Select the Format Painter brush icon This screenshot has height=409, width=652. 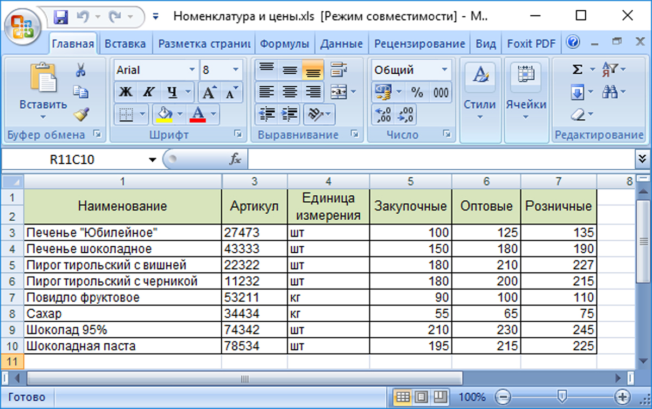click(80, 114)
